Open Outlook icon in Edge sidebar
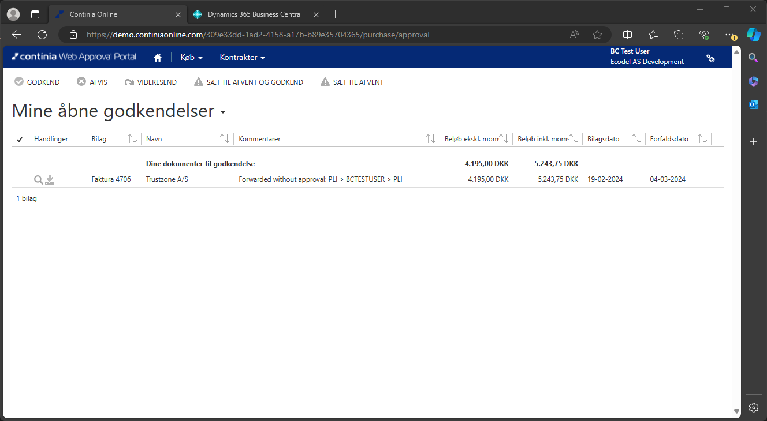 [753, 104]
